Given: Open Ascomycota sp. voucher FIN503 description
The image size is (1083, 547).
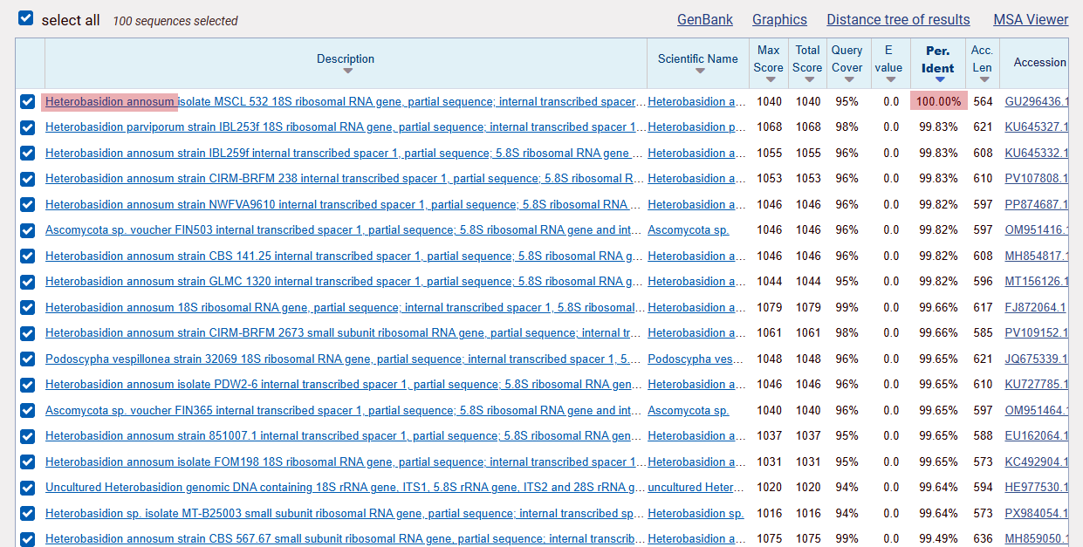Looking at the screenshot, I should (x=343, y=230).
